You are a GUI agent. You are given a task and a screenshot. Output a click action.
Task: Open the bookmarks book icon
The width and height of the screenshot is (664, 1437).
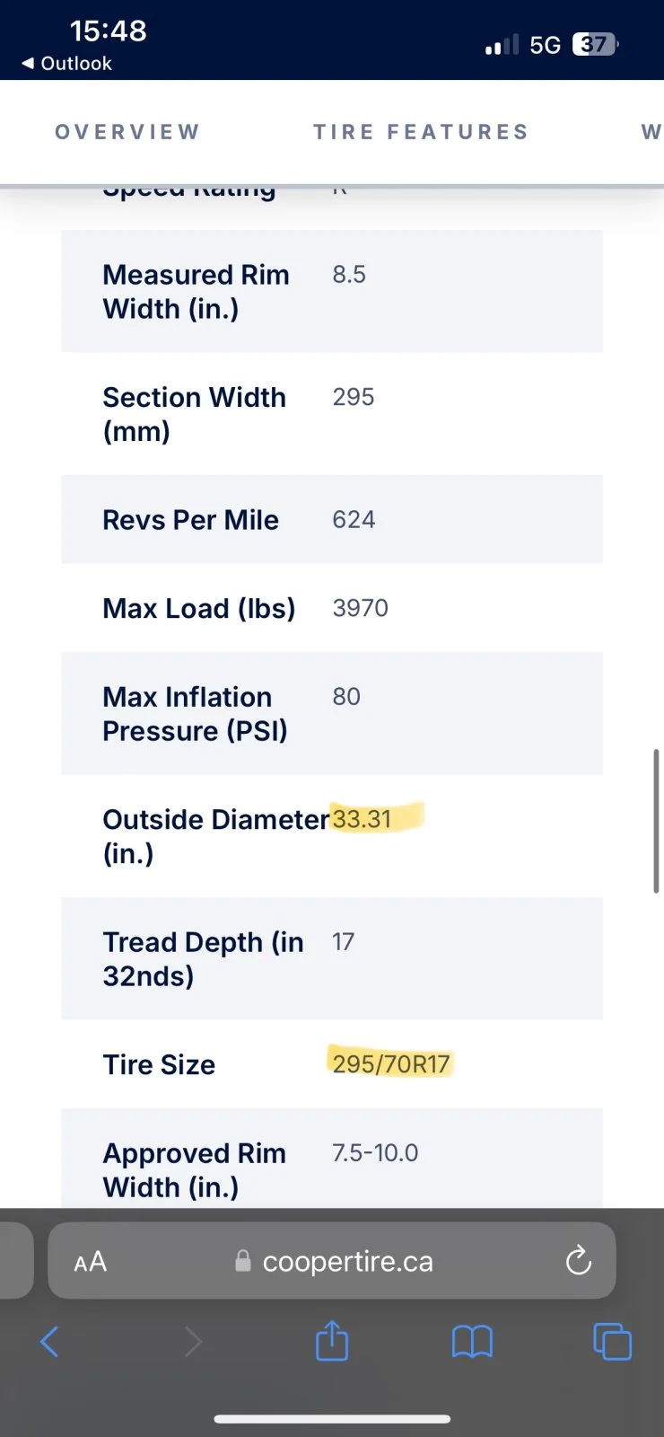click(472, 1342)
